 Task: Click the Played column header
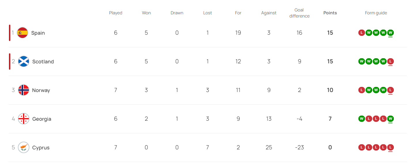[116, 13]
